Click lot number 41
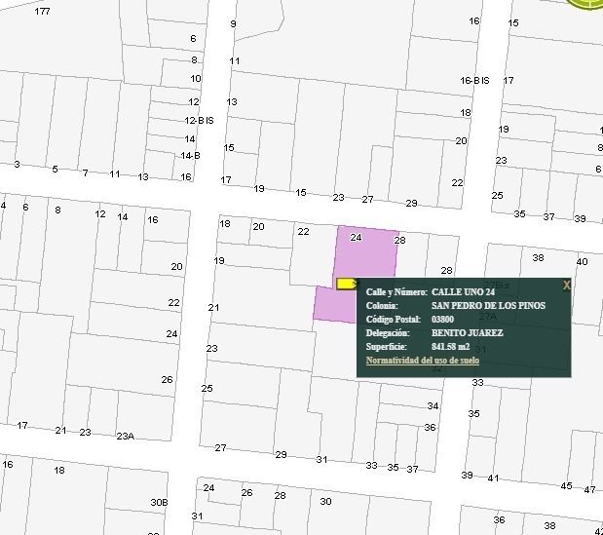The image size is (603, 535). coord(493,478)
